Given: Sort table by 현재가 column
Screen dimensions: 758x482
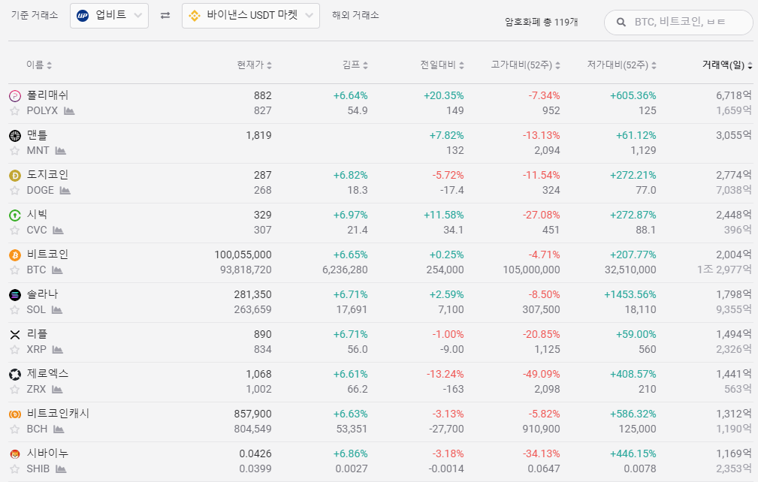Looking at the screenshot, I should (x=254, y=65).
